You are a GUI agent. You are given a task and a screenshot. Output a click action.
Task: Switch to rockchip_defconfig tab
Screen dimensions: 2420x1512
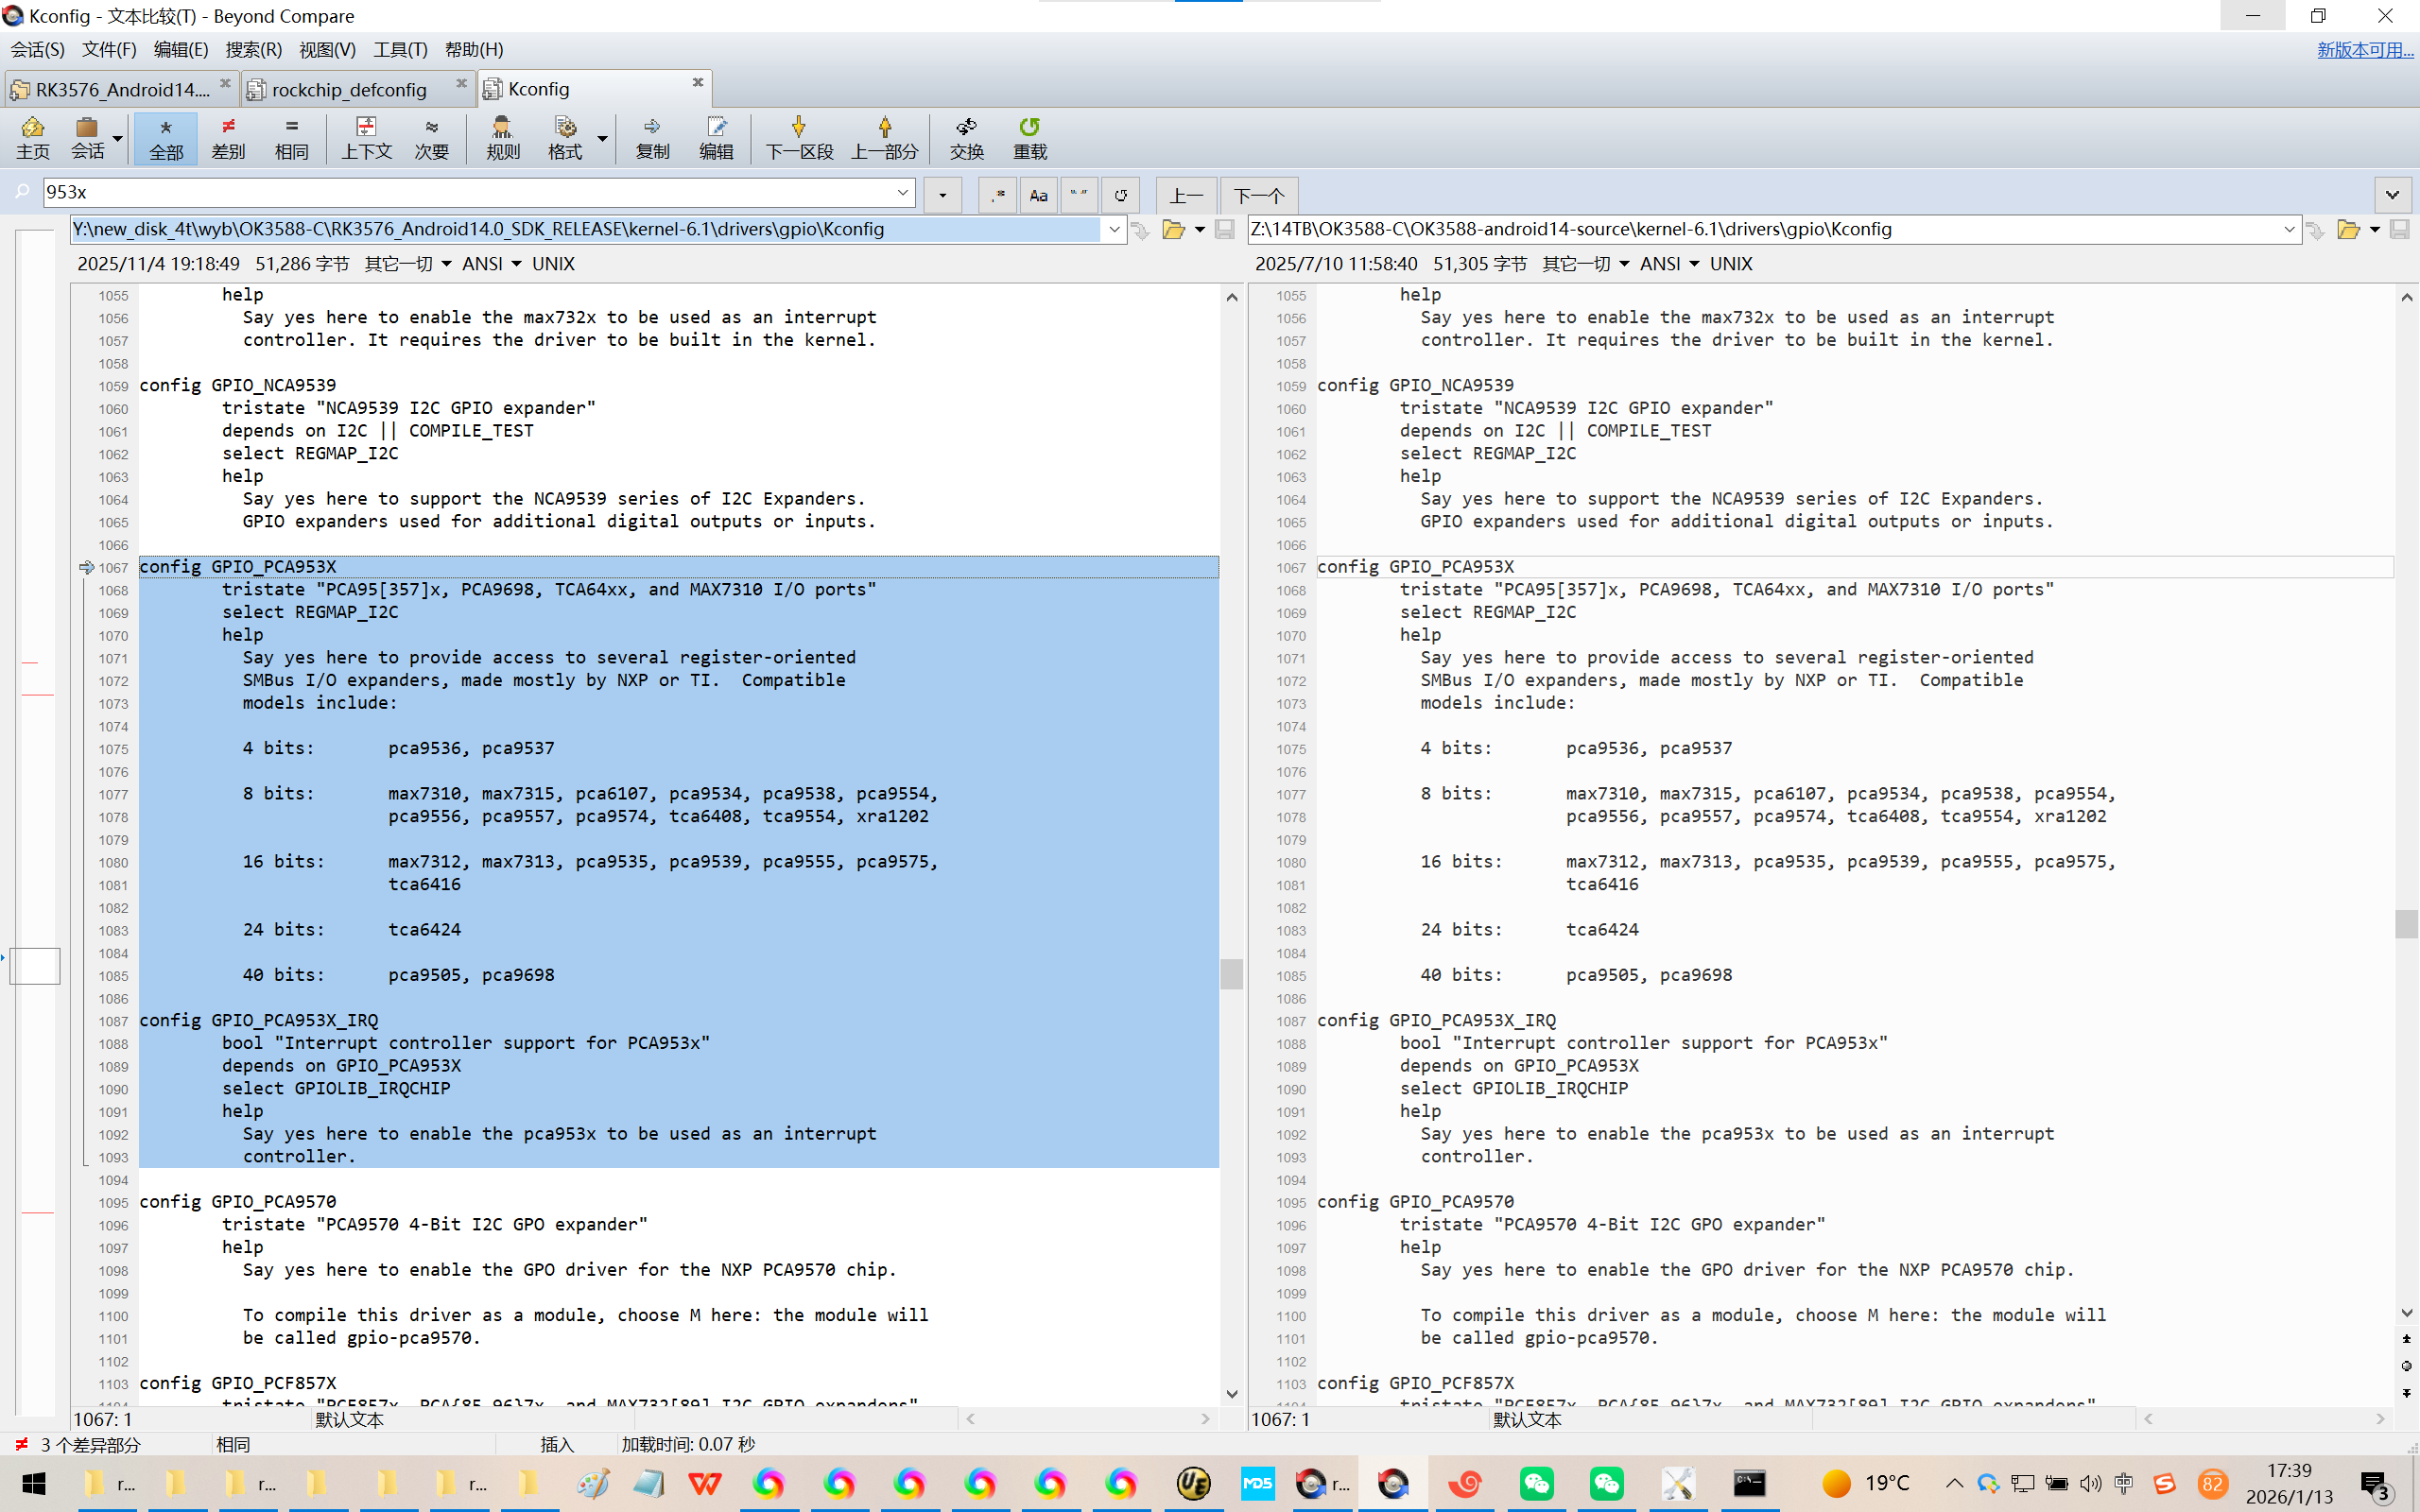(348, 90)
